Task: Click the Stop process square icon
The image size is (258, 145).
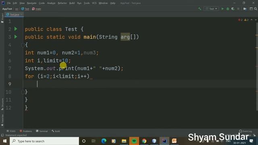Action: (x=238, y=9)
